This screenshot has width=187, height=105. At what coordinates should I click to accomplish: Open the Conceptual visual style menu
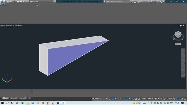pyautogui.click(x=18, y=26)
